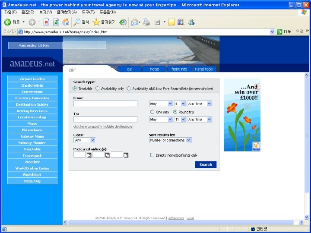Open second preferred airline lookup icon
The image size is (311, 233).
[107, 155]
